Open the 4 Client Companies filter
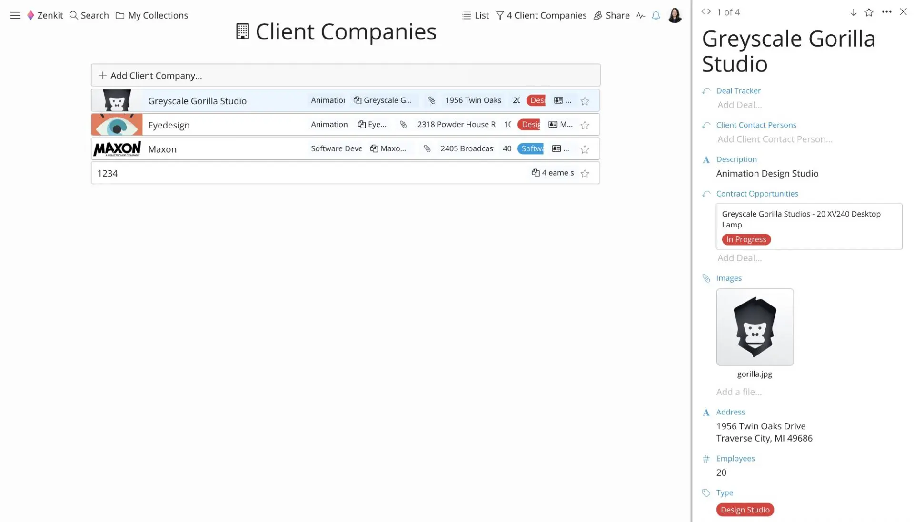This screenshot has height=522, width=914. click(541, 15)
